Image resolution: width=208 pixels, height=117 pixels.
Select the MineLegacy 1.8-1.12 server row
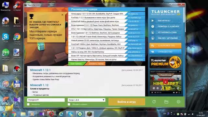coord(107,14)
